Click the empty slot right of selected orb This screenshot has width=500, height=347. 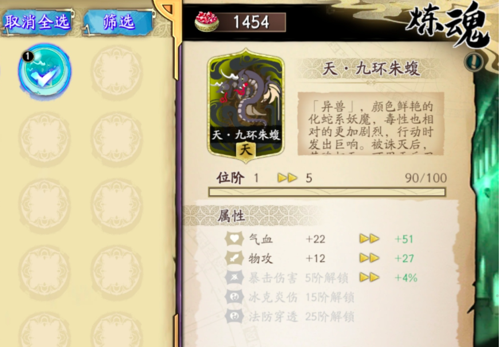tap(117, 70)
